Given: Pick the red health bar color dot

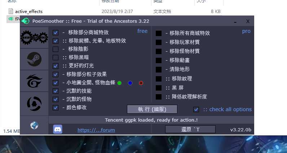Looking at the screenshot, I should 141,83.
